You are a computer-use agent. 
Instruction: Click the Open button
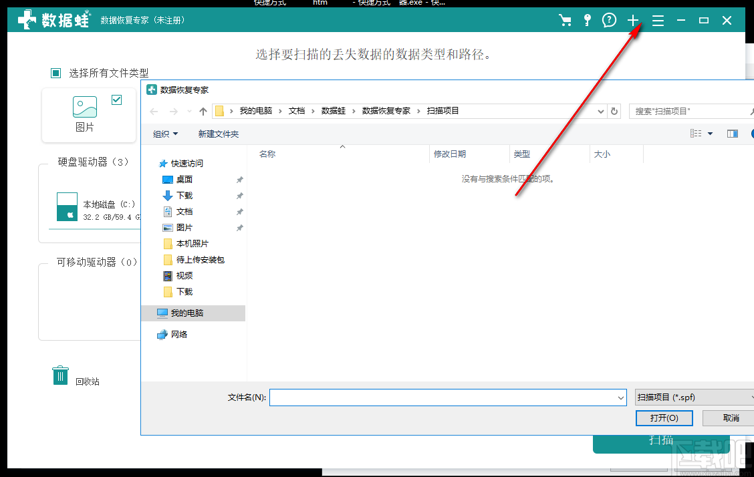point(664,418)
